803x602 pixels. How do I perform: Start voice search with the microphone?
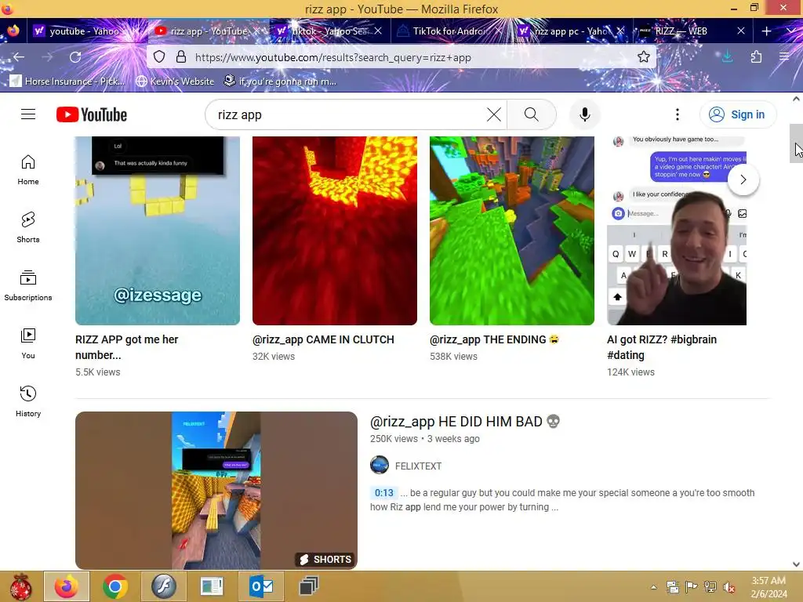click(x=584, y=114)
